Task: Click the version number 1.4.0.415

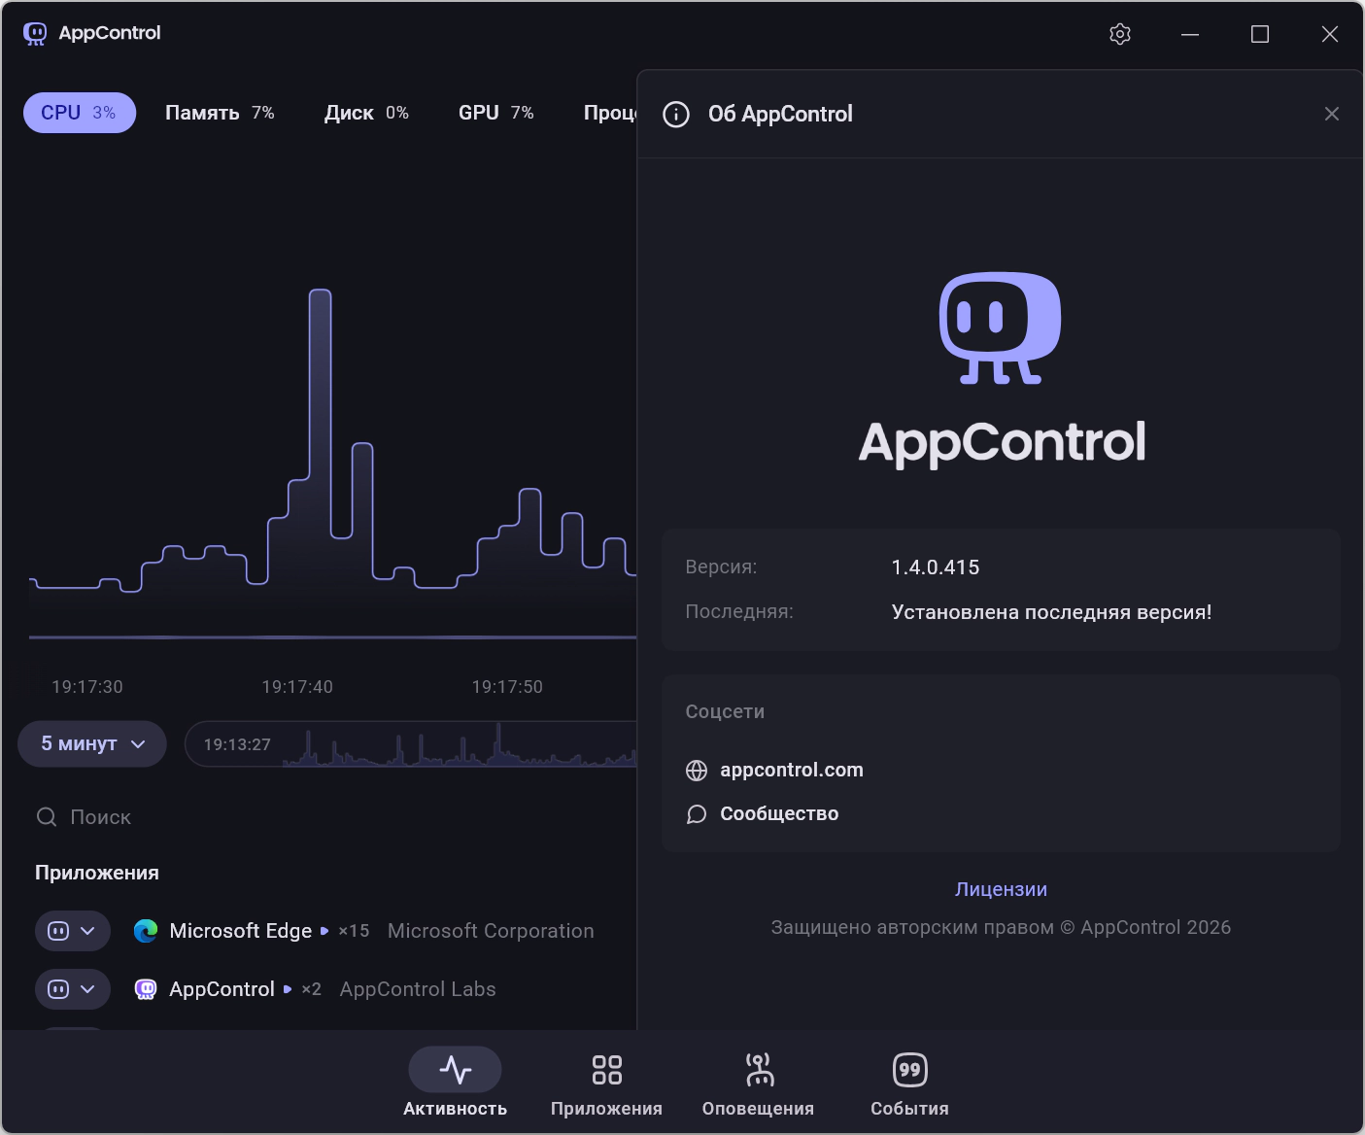Action: click(936, 567)
